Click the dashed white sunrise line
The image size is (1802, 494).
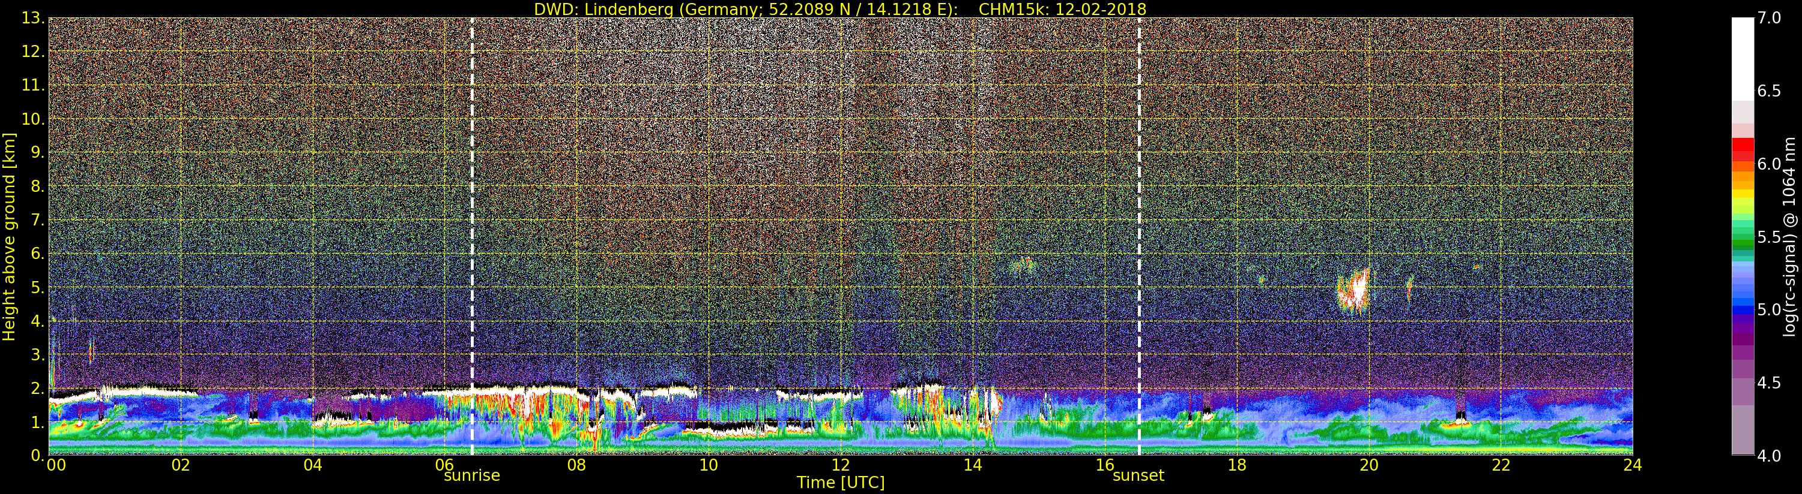pyautogui.click(x=472, y=236)
